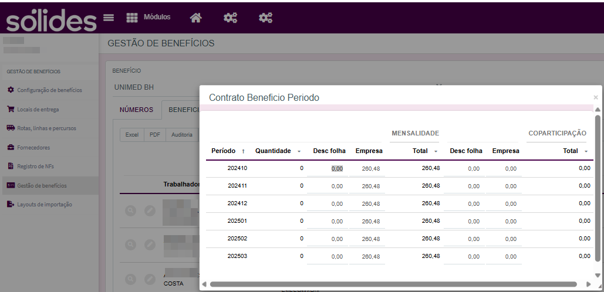The width and height of the screenshot is (604, 292).
Task: Edit Desc folha field for period 202410
Action: 328,168
